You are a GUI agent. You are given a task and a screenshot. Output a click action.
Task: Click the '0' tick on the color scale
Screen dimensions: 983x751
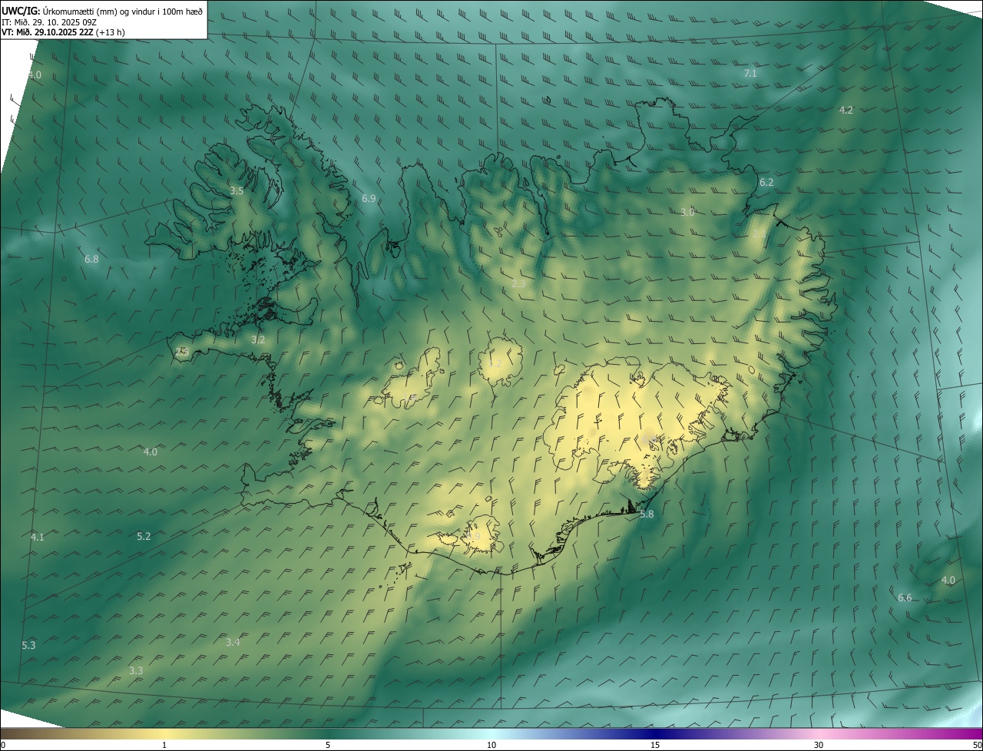coord(2,746)
